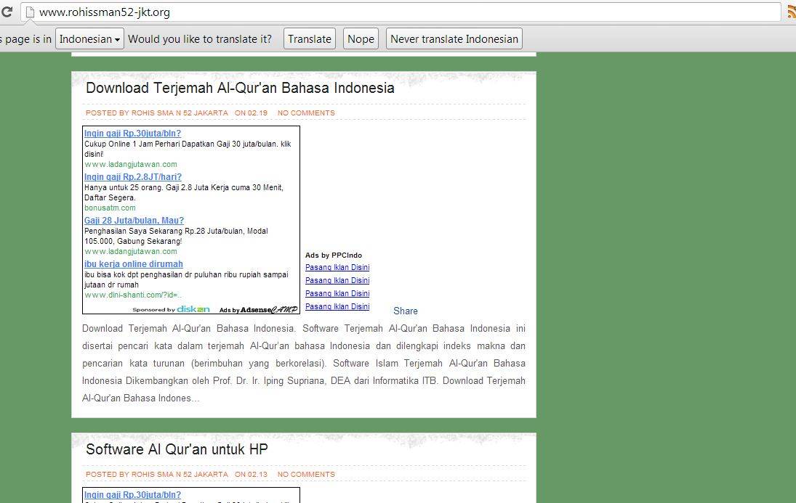Open ad link Ingin gaji Rp.30juta/bln? in first post
Image resolution: width=796 pixels, height=503 pixels.
(x=132, y=134)
